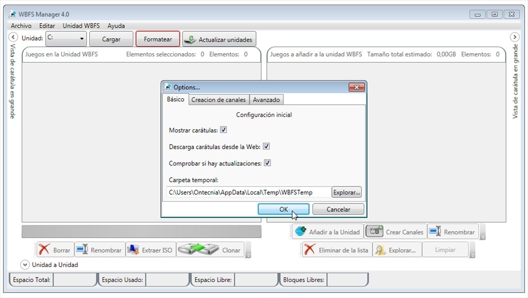Click the Espacio Total value field
The height and width of the screenshot is (298, 528).
(74, 279)
